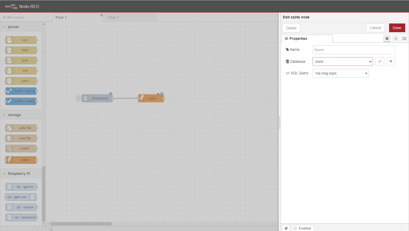Image resolution: width=409 pixels, height=231 pixels.
Task: Collapse the parser palette category
Action: coord(21,27)
